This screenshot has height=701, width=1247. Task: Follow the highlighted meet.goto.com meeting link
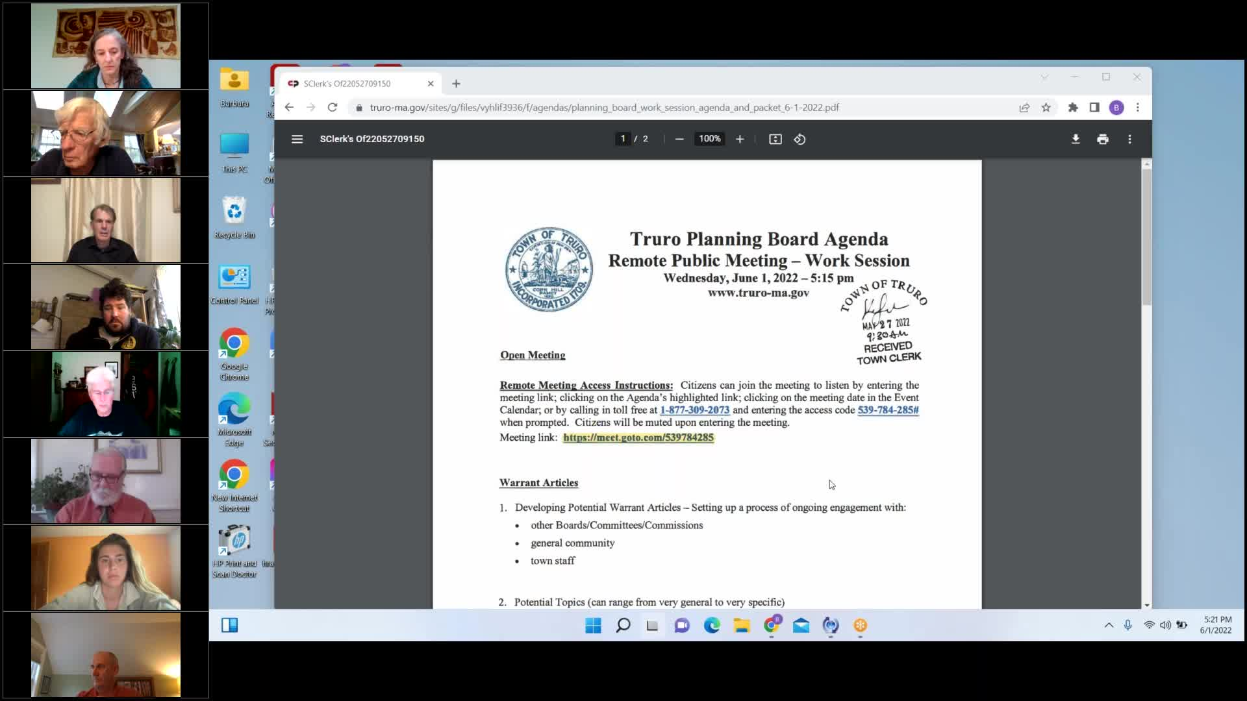637,437
